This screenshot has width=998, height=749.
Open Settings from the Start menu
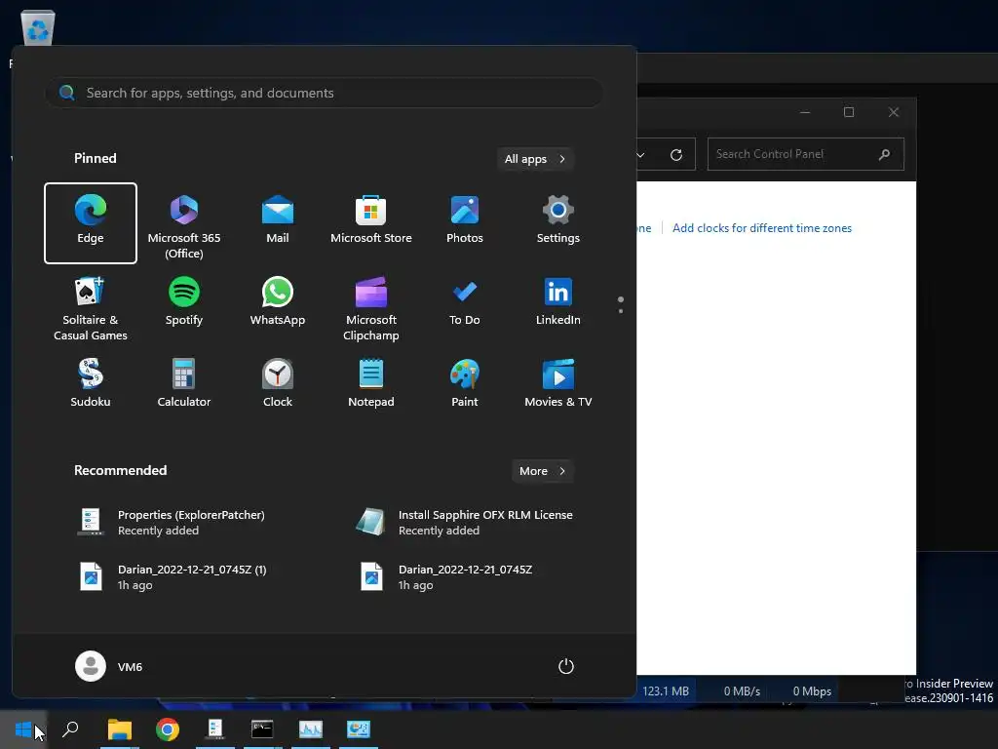[x=558, y=223]
